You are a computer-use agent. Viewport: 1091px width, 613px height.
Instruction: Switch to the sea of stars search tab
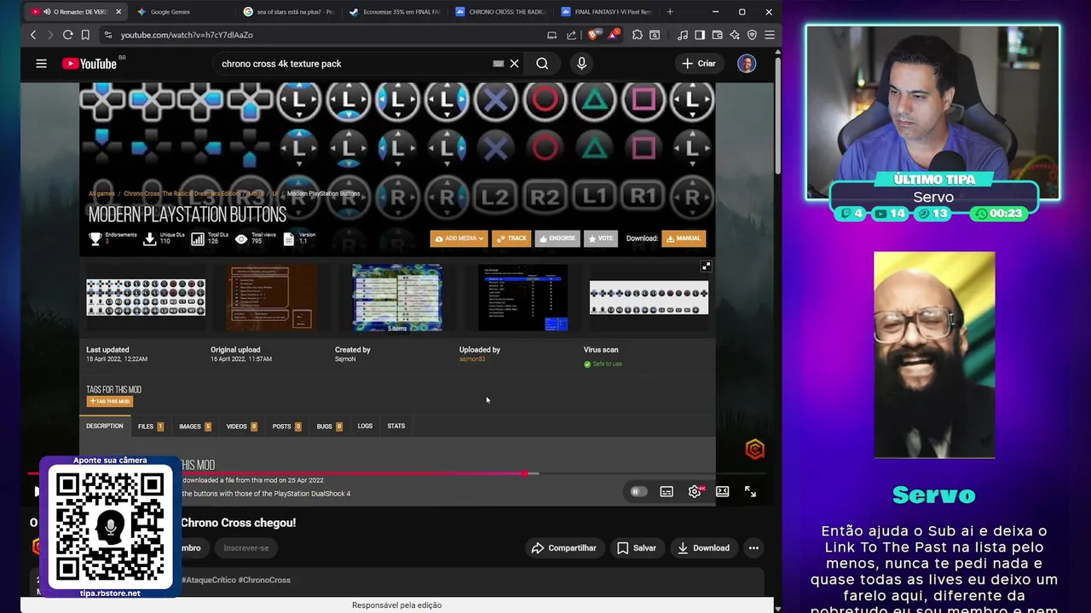coord(290,12)
